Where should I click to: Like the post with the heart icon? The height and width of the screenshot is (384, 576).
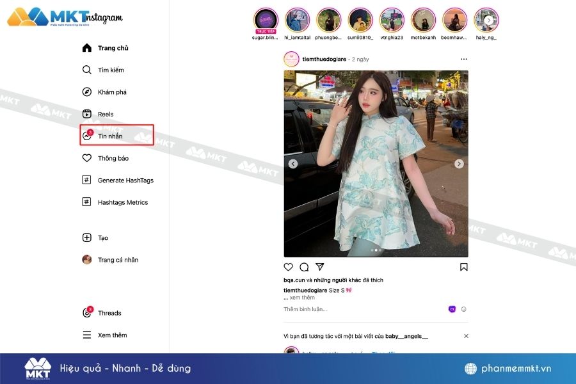click(x=289, y=267)
